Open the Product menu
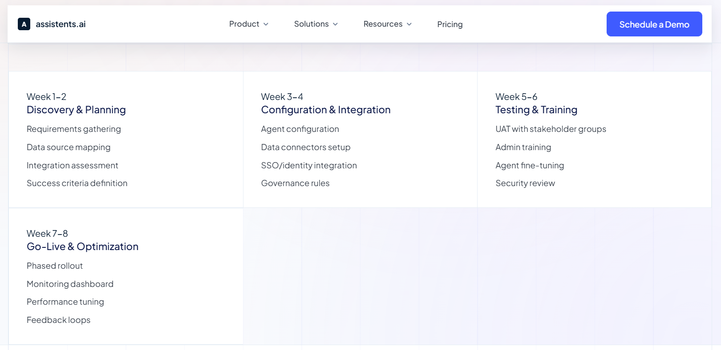This screenshot has height=350, width=721. [x=244, y=24]
